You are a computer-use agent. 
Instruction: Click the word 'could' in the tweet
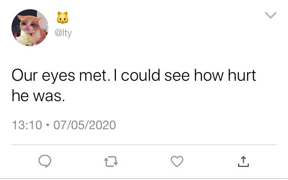[x=141, y=75]
